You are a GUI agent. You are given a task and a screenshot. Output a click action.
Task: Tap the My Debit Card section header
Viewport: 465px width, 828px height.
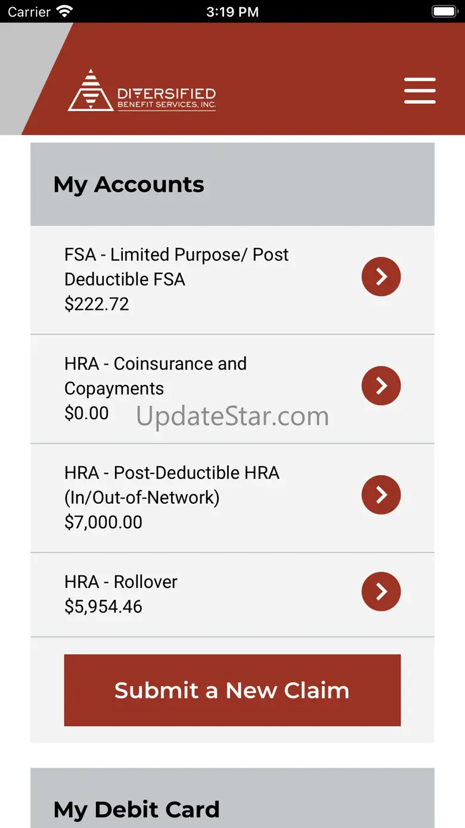[x=137, y=809]
